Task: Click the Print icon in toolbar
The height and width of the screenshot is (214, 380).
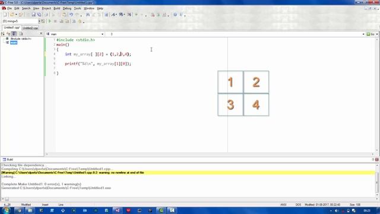Action: (46, 15)
